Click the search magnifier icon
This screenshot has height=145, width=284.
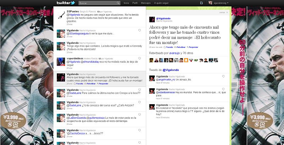tap(118, 3)
